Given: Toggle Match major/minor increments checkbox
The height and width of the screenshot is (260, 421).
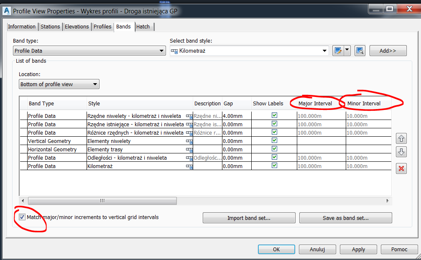Looking at the screenshot, I should (x=22, y=217).
